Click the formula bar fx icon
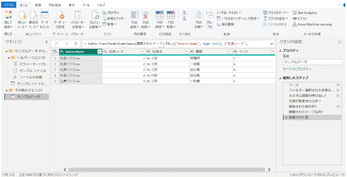Viewport: 347px width, 177px height. (76, 44)
